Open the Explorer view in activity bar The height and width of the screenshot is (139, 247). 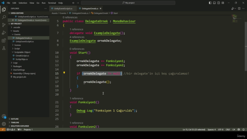click(x=4, y=9)
